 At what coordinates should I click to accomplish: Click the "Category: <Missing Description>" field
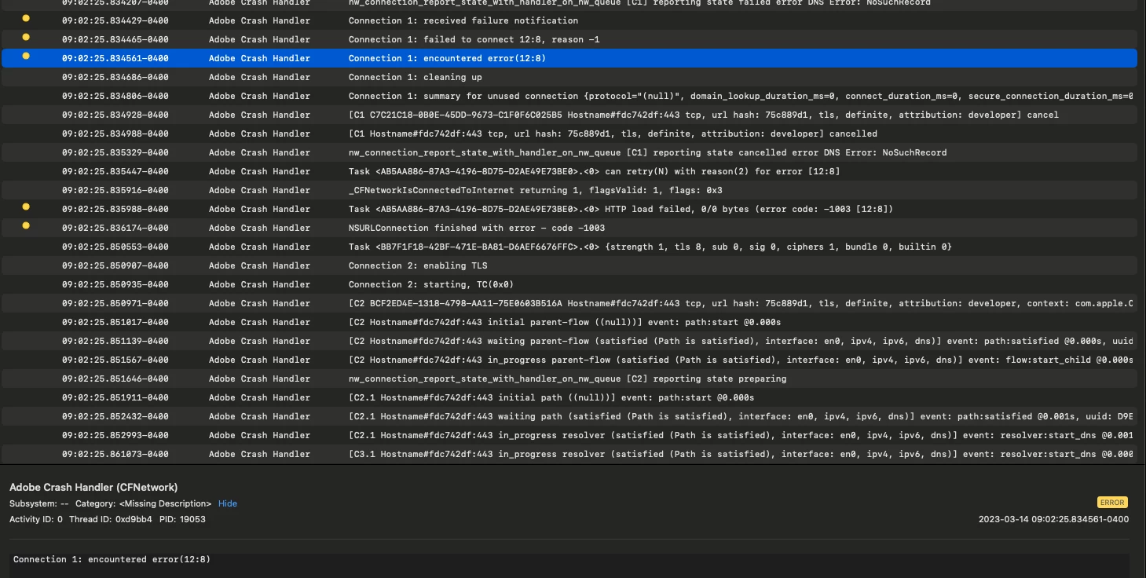(x=143, y=503)
